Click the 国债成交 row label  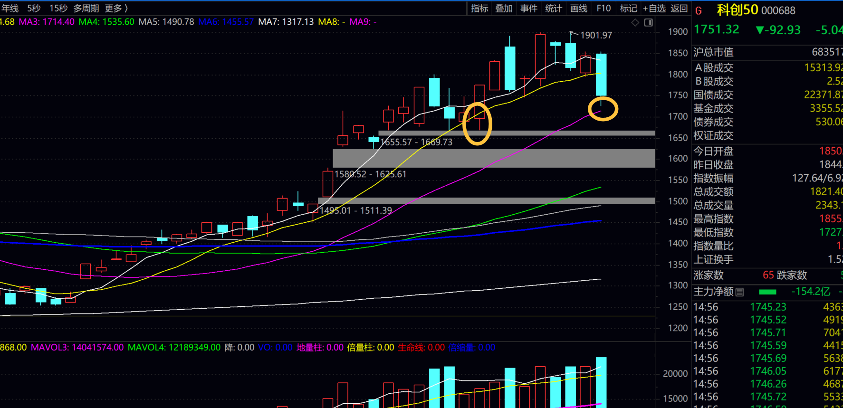coord(713,95)
